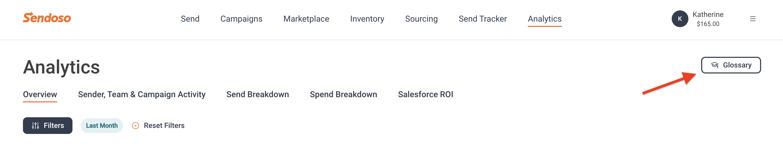
Task: Click Katherine's account balance
Action: pyautogui.click(x=708, y=24)
